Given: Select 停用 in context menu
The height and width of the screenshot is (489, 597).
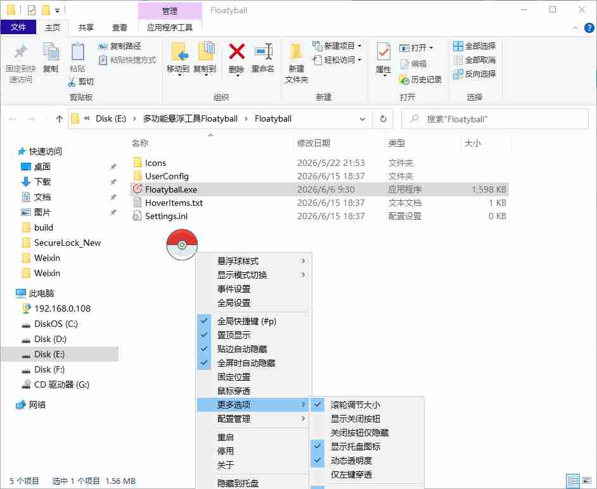Looking at the screenshot, I should [x=254, y=451].
